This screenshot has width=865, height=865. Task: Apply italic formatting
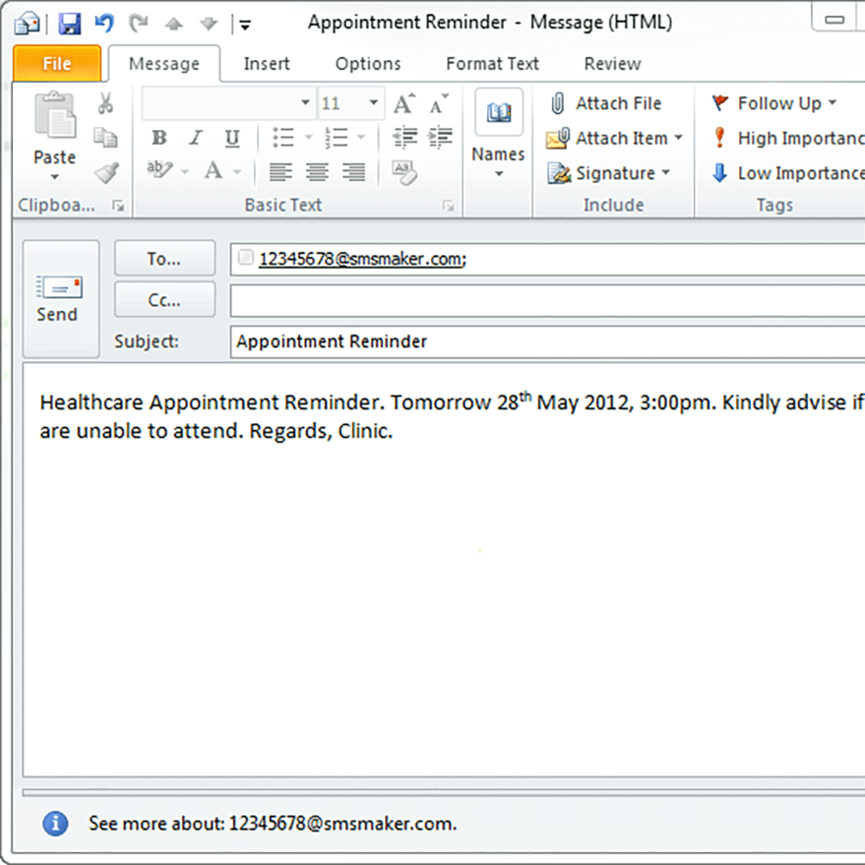pos(194,138)
